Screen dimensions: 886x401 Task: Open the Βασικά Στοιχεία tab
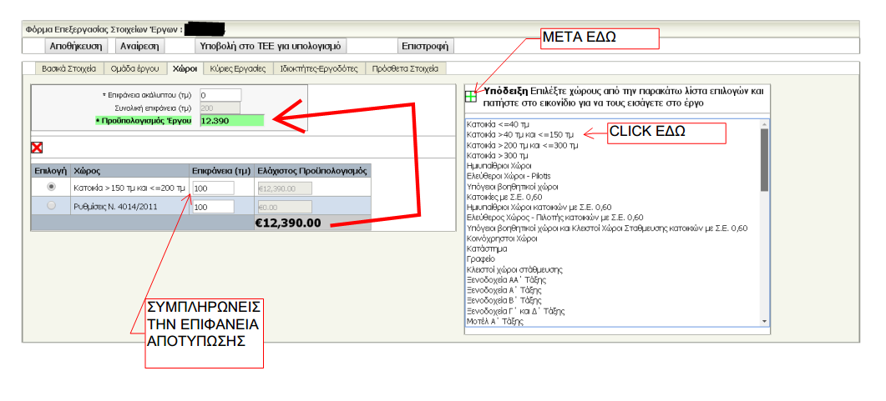tap(69, 68)
